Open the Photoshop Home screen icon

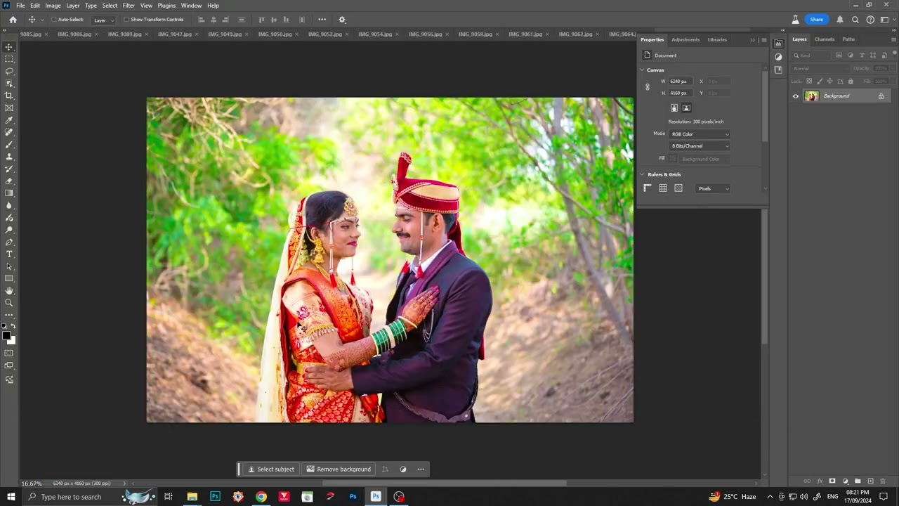pyautogui.click(x=13, y=20)
